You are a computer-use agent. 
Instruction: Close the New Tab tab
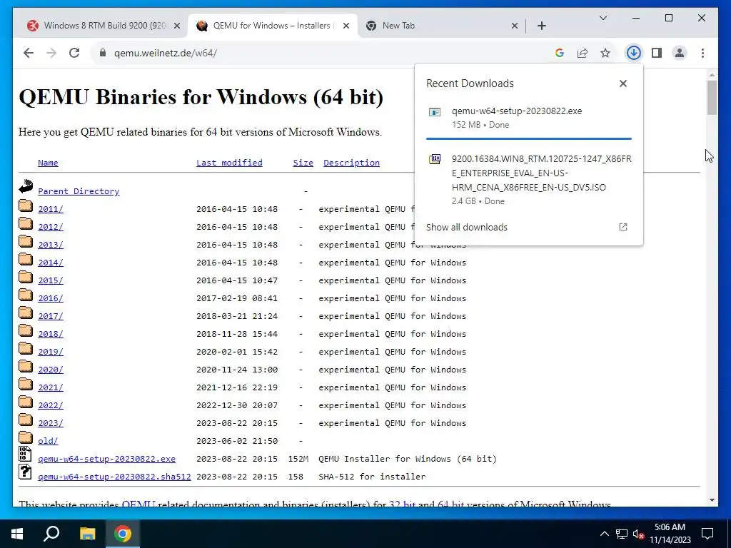(514, 26)
